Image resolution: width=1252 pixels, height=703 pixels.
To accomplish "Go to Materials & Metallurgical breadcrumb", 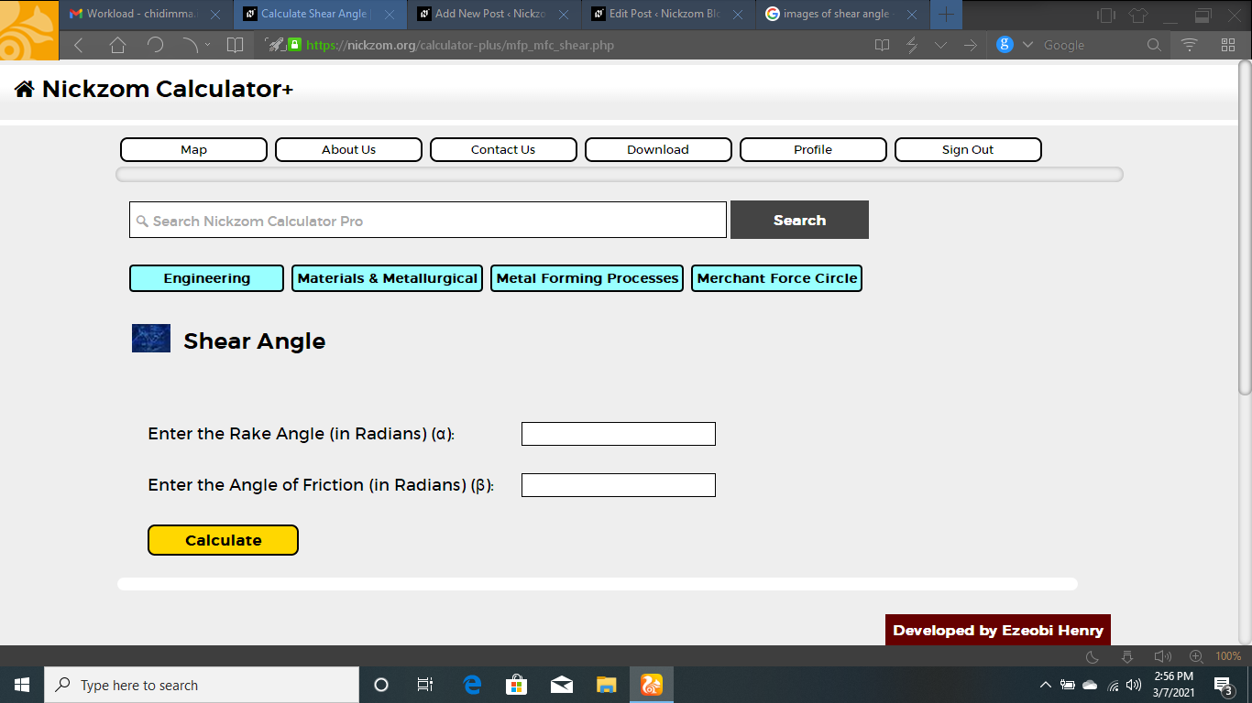I will [387, 278].
